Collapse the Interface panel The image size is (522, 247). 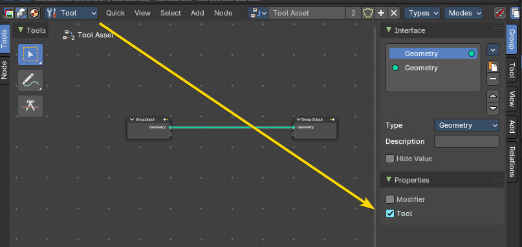click(x=389, y=30)
